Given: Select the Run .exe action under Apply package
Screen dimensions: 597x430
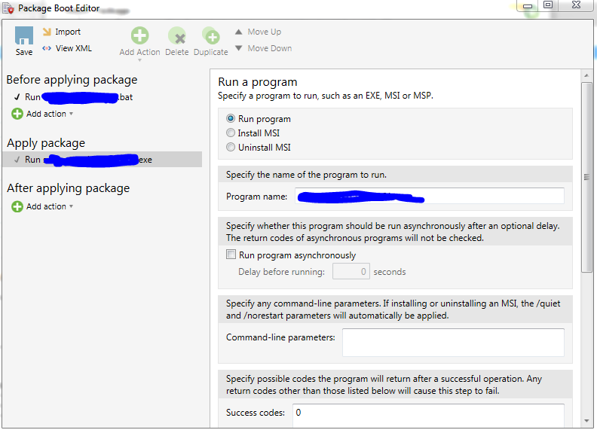Looking at the screenshot, I should (102, 160).
